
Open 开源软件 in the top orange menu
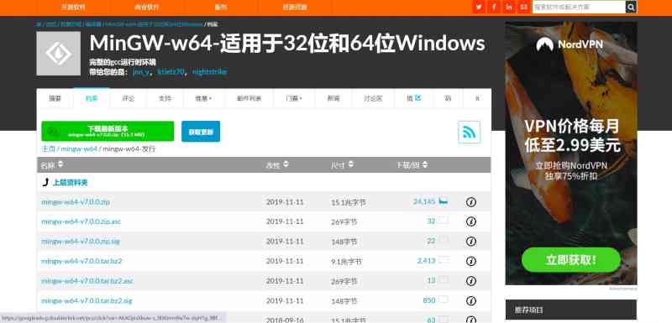73,8
